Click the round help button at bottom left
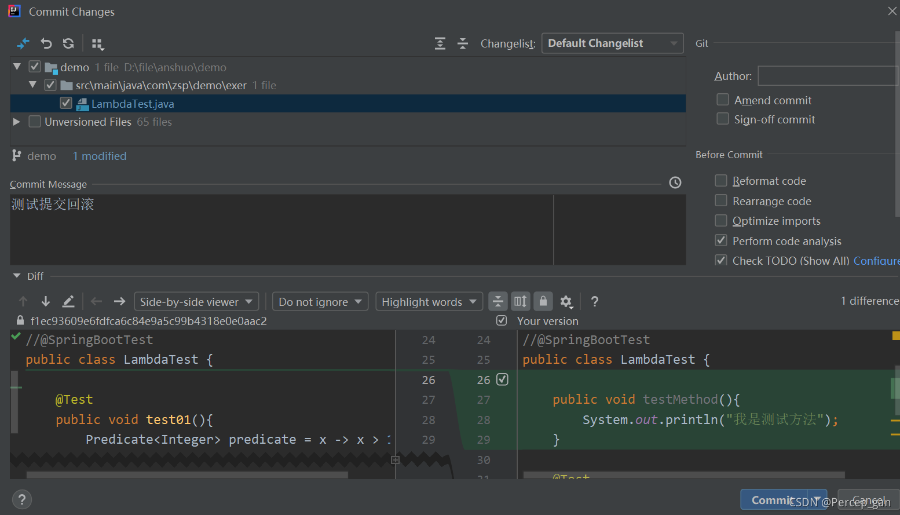Image resolution: width=900 pixels, height=515 pixels. coord(22,499)
